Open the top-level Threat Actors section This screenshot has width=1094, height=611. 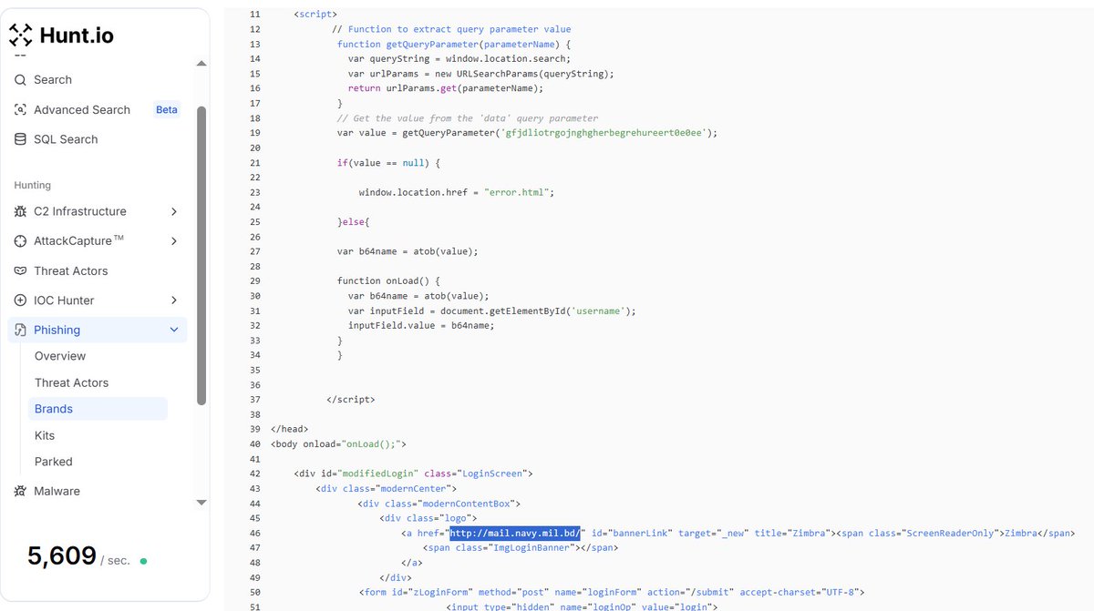pos(71,271)
